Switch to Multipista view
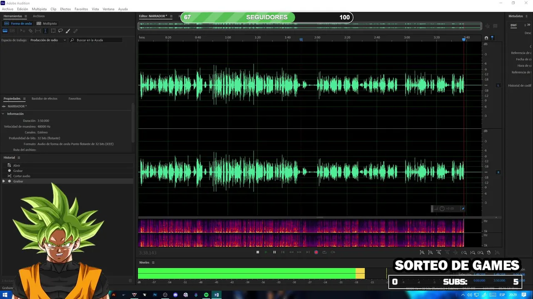533x299 pixels. (x=47, y=23)
